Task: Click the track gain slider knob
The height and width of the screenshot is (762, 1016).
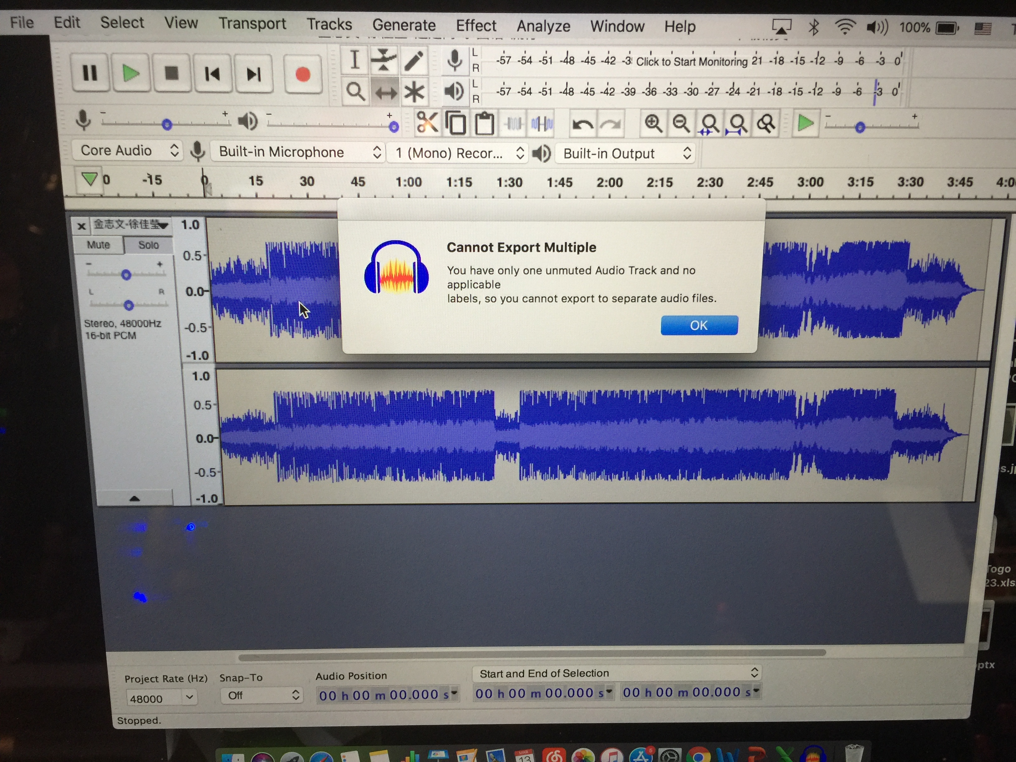Action: pyautogui.click(x=126, y=275)
